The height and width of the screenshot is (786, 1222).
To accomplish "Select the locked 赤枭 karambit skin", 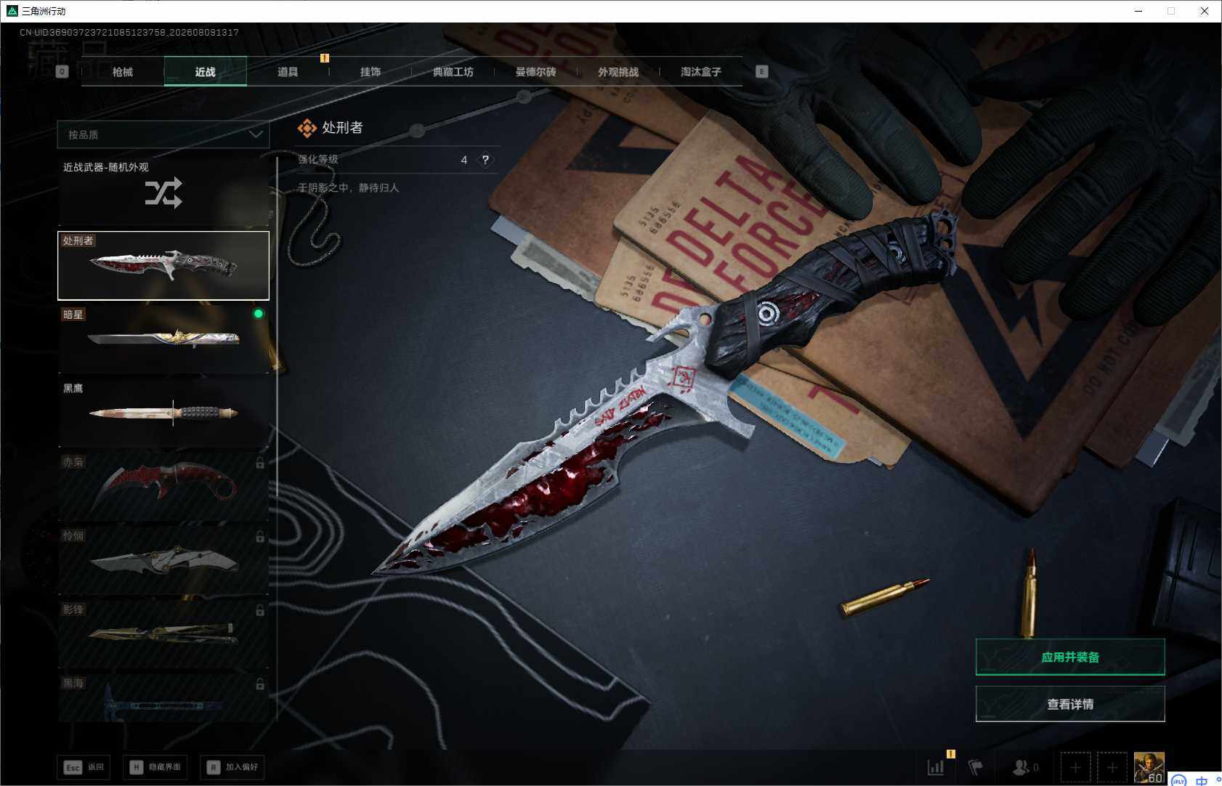I will tap(163, 487).
